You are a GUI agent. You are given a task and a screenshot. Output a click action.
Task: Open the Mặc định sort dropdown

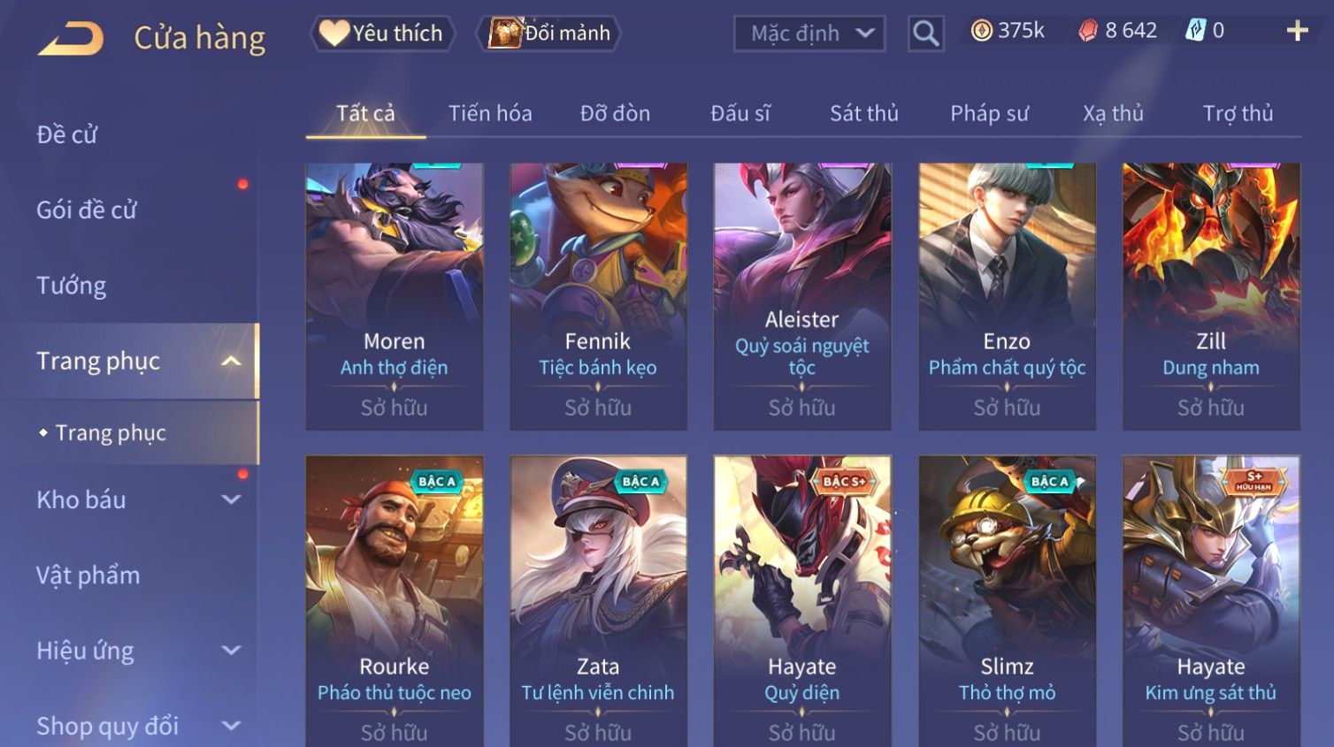point(809,34)
